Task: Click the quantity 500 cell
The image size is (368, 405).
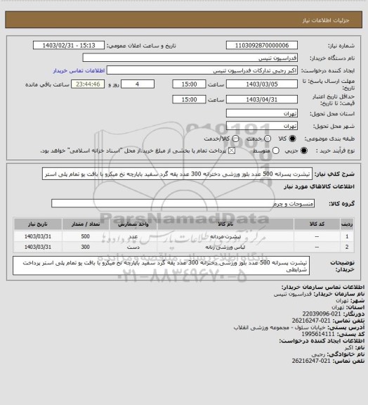Action: [86, 236]
